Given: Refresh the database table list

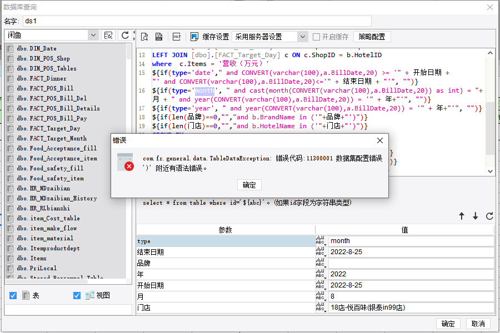Looking at the screenshot, I should tap(125, 36).
